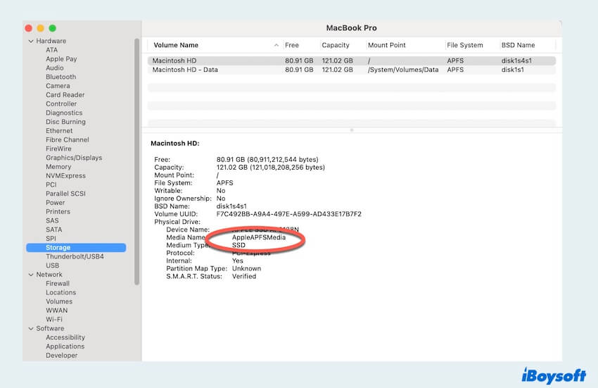Click the SSD medium type value

click(x=238, y=245)
